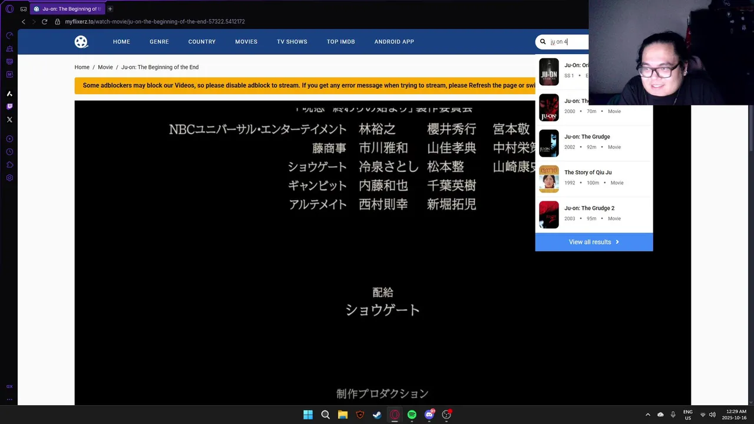Open the COUNTRY menu
The image size is (754, 424).
pyautogui.click(x=202, y=42)
